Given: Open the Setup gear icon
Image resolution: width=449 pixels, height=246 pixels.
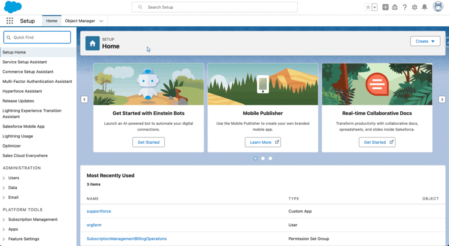Looking at the screenshot, I should coord(415,7).
